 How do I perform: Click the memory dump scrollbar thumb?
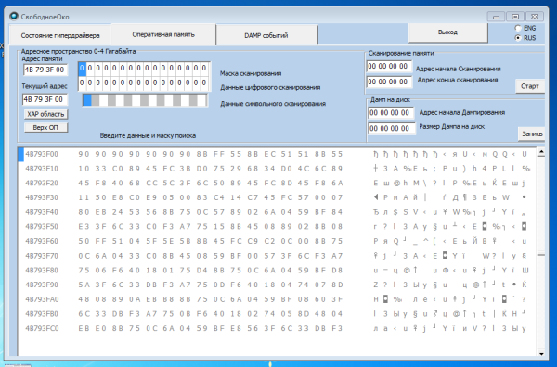(x=541, y=255)
